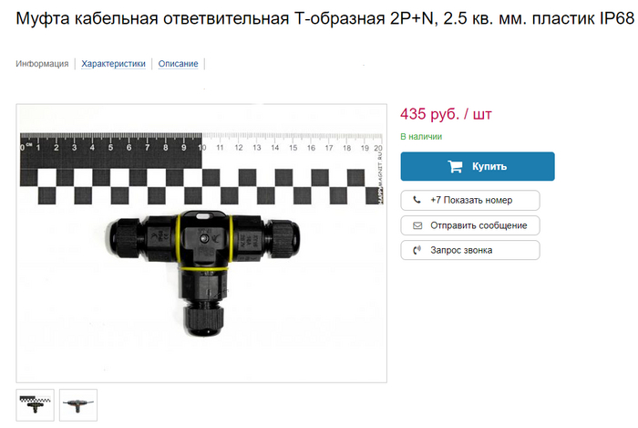Buy the product with the Купить button
The height and width of the screenshot is (428, 638).
(478, 166)
